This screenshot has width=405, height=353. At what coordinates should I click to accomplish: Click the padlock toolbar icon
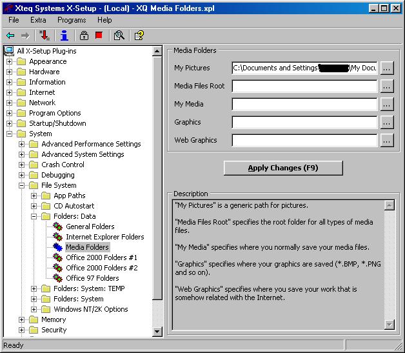pos(84,35)
